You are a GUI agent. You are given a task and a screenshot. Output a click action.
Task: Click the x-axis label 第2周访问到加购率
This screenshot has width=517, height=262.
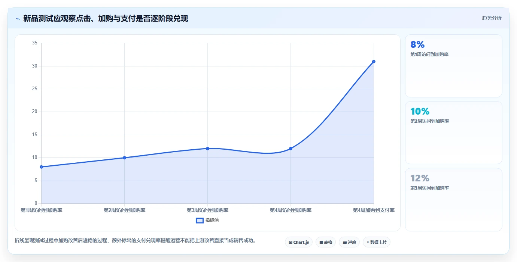pos(124,210)
